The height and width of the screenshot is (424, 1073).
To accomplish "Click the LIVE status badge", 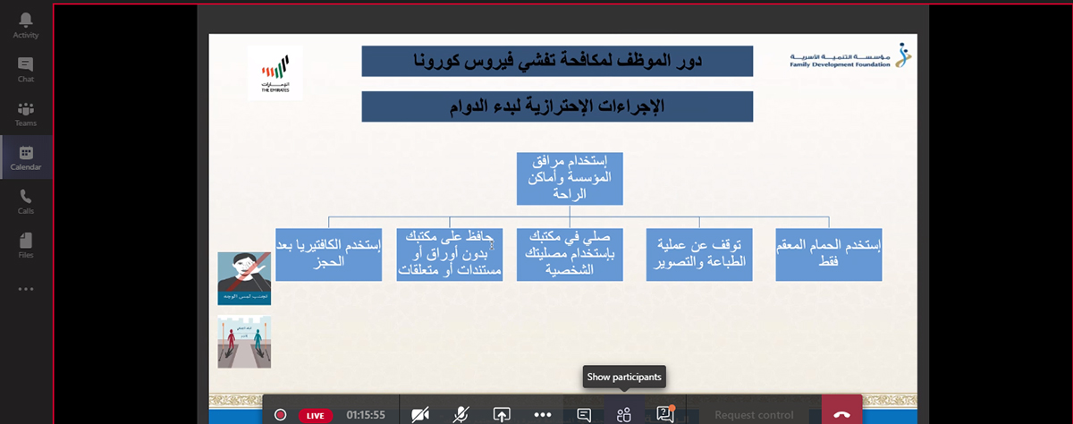I will coord(316,415).
